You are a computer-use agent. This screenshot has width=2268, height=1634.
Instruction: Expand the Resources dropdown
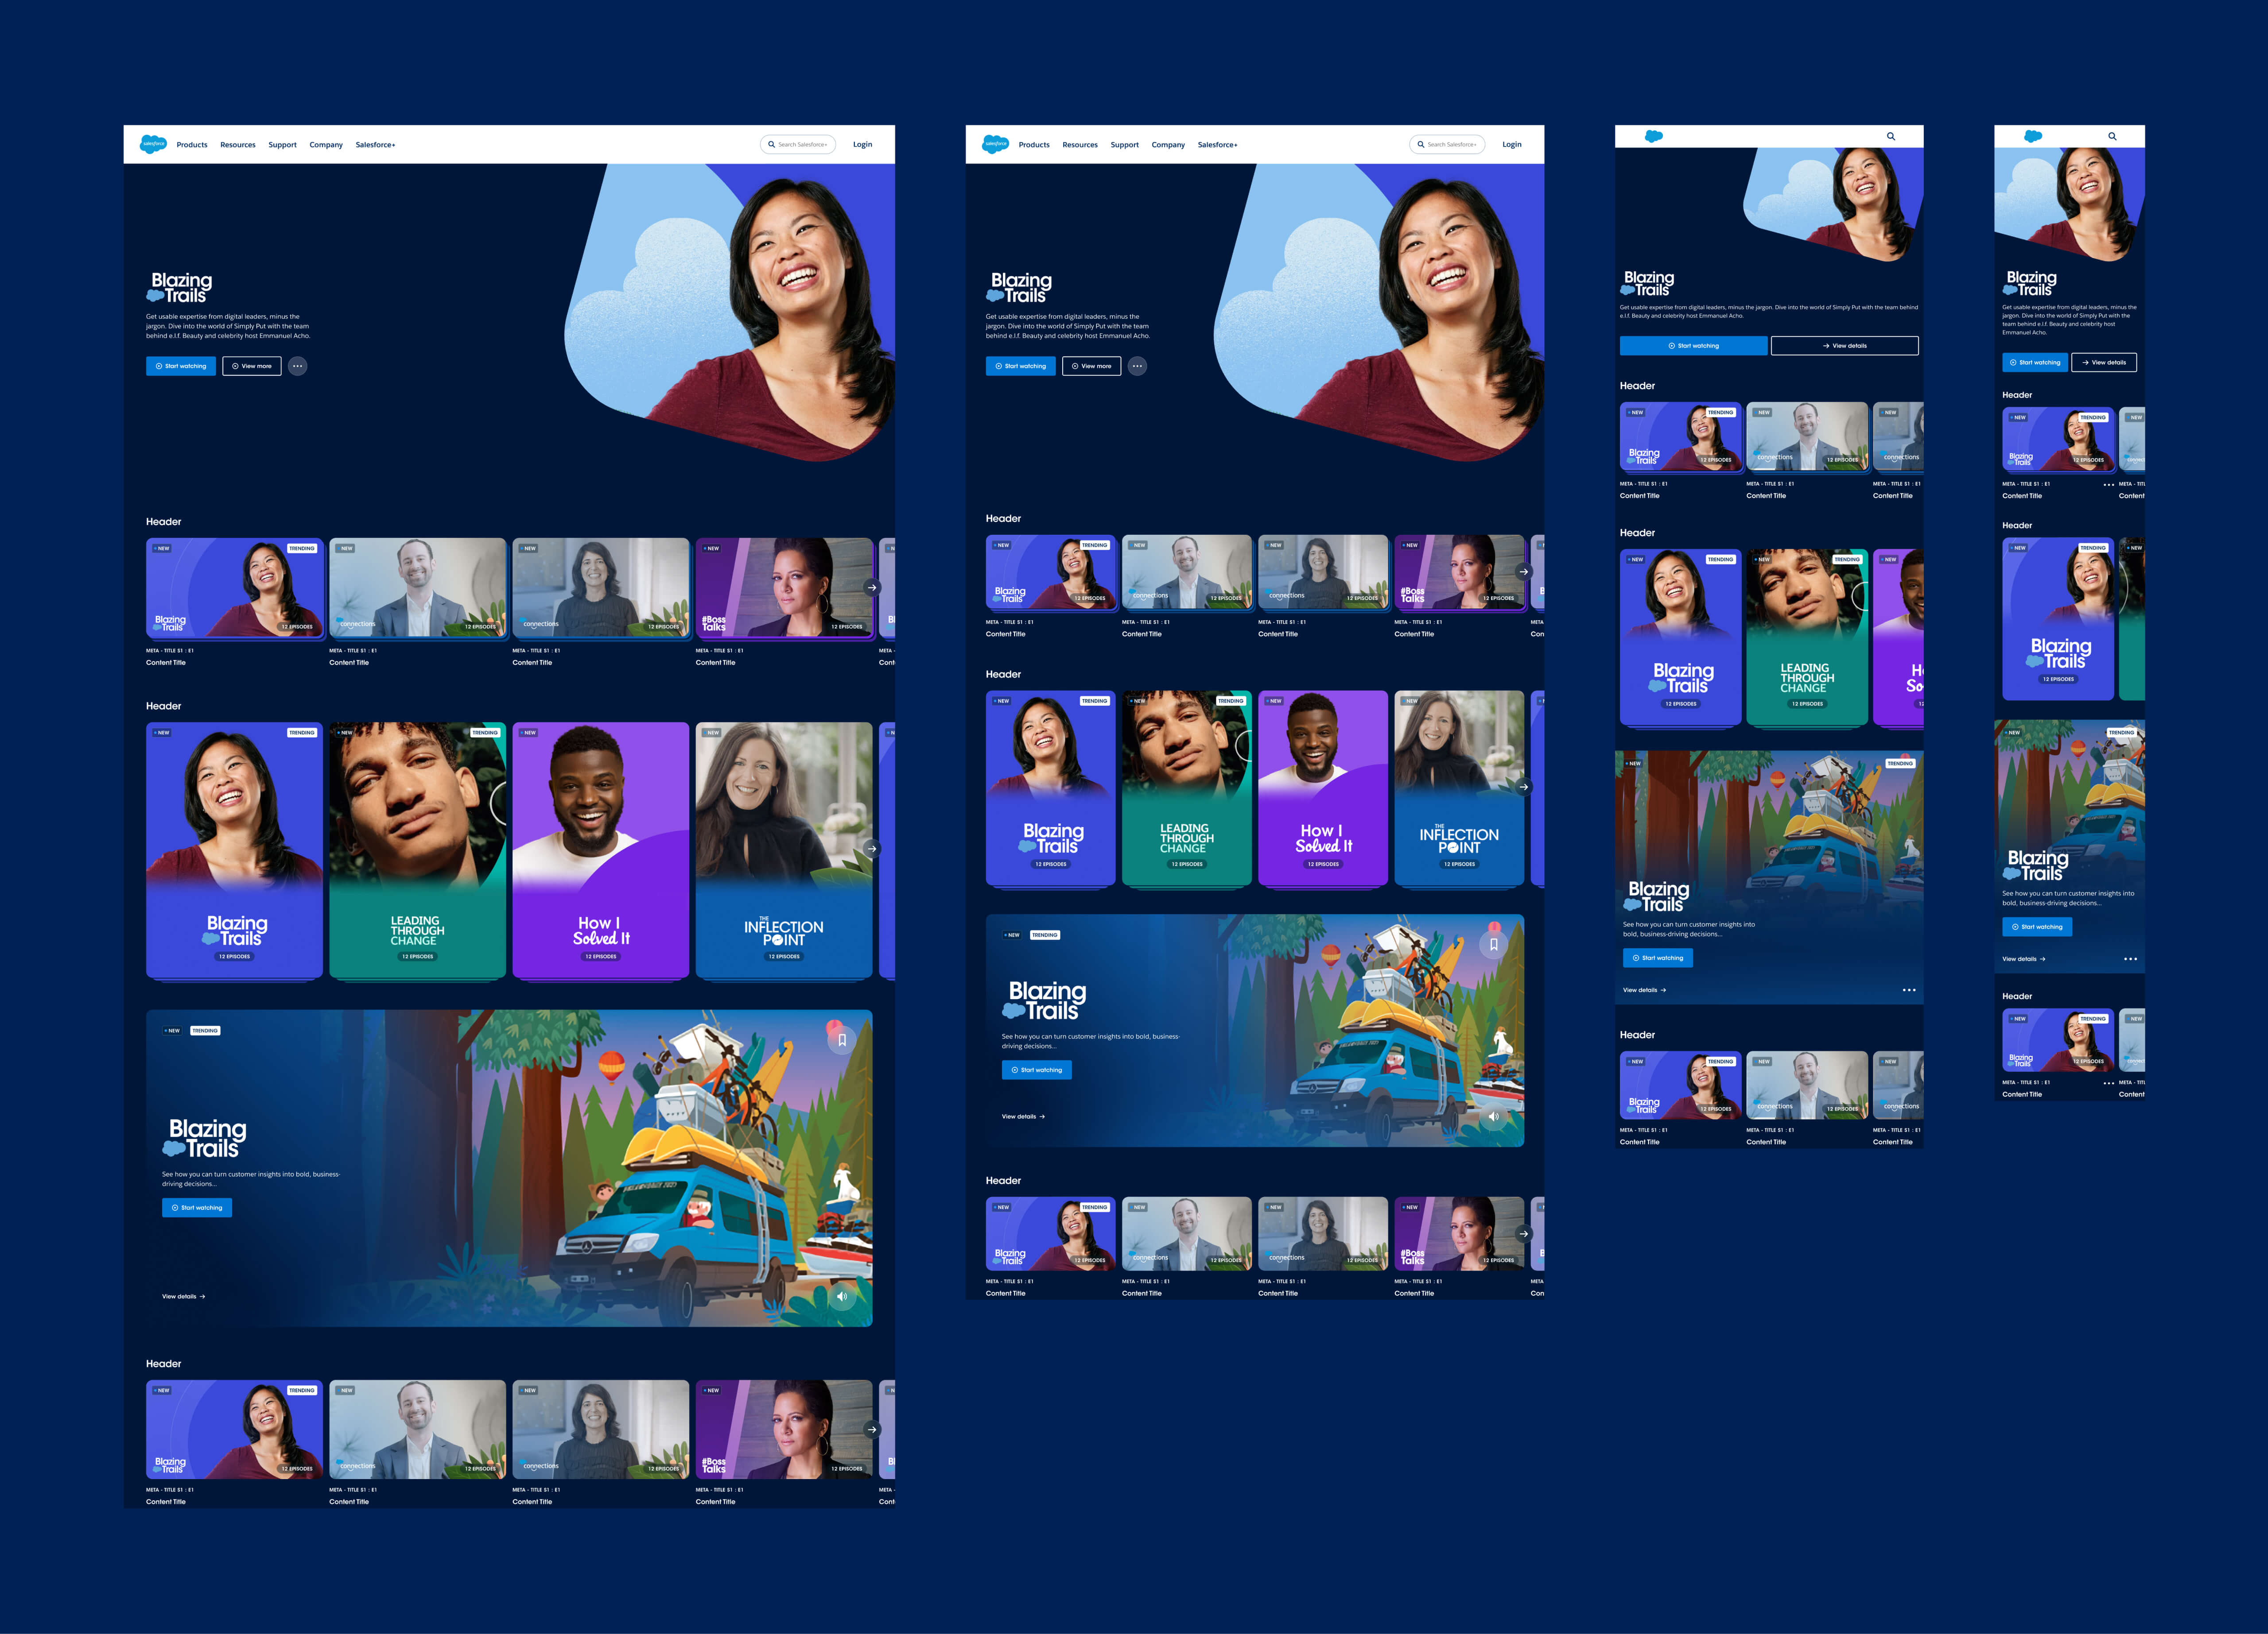(238, 144)
